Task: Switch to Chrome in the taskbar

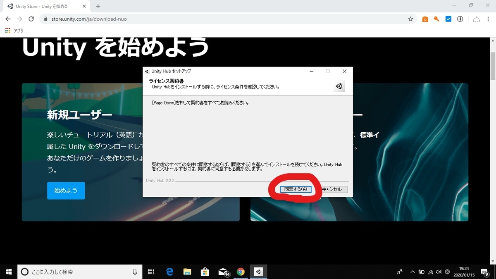Action: [x=241, y=272]
